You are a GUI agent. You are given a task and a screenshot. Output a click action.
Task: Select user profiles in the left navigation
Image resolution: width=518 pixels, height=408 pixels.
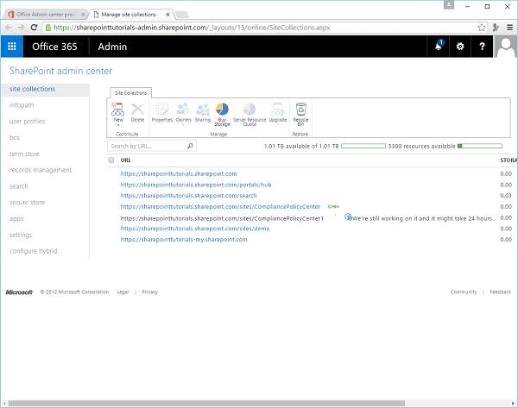[27, 122]
